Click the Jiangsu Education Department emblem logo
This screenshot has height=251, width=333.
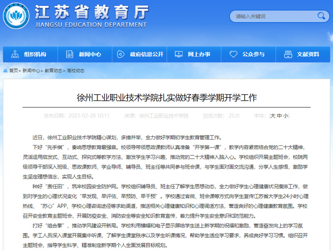(16, 15)
